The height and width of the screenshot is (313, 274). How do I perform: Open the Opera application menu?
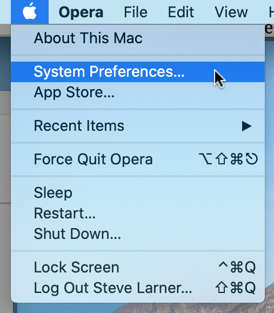point(81,12)
